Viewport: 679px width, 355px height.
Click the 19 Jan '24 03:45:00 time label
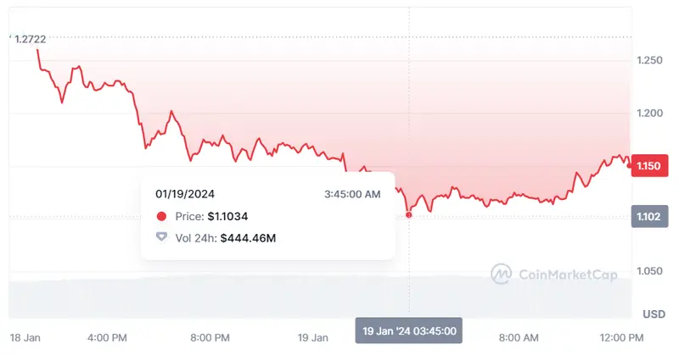coord(410,330)
